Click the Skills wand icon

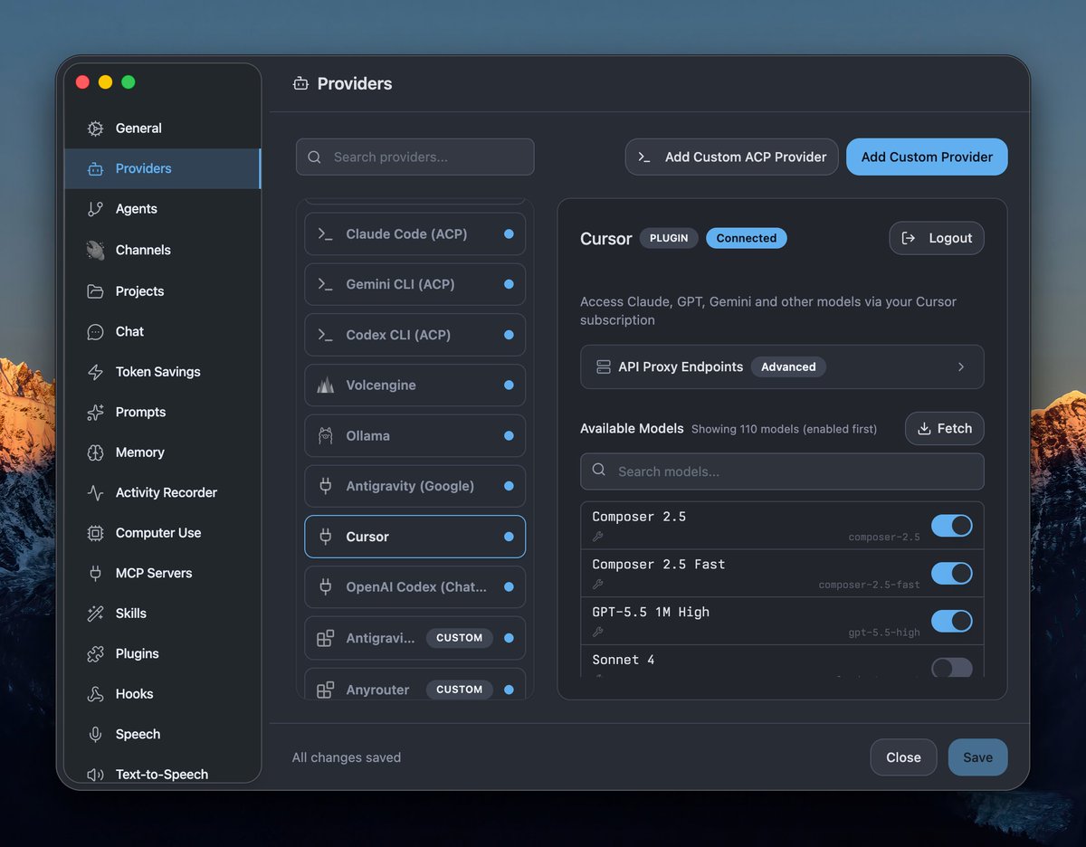95,614
